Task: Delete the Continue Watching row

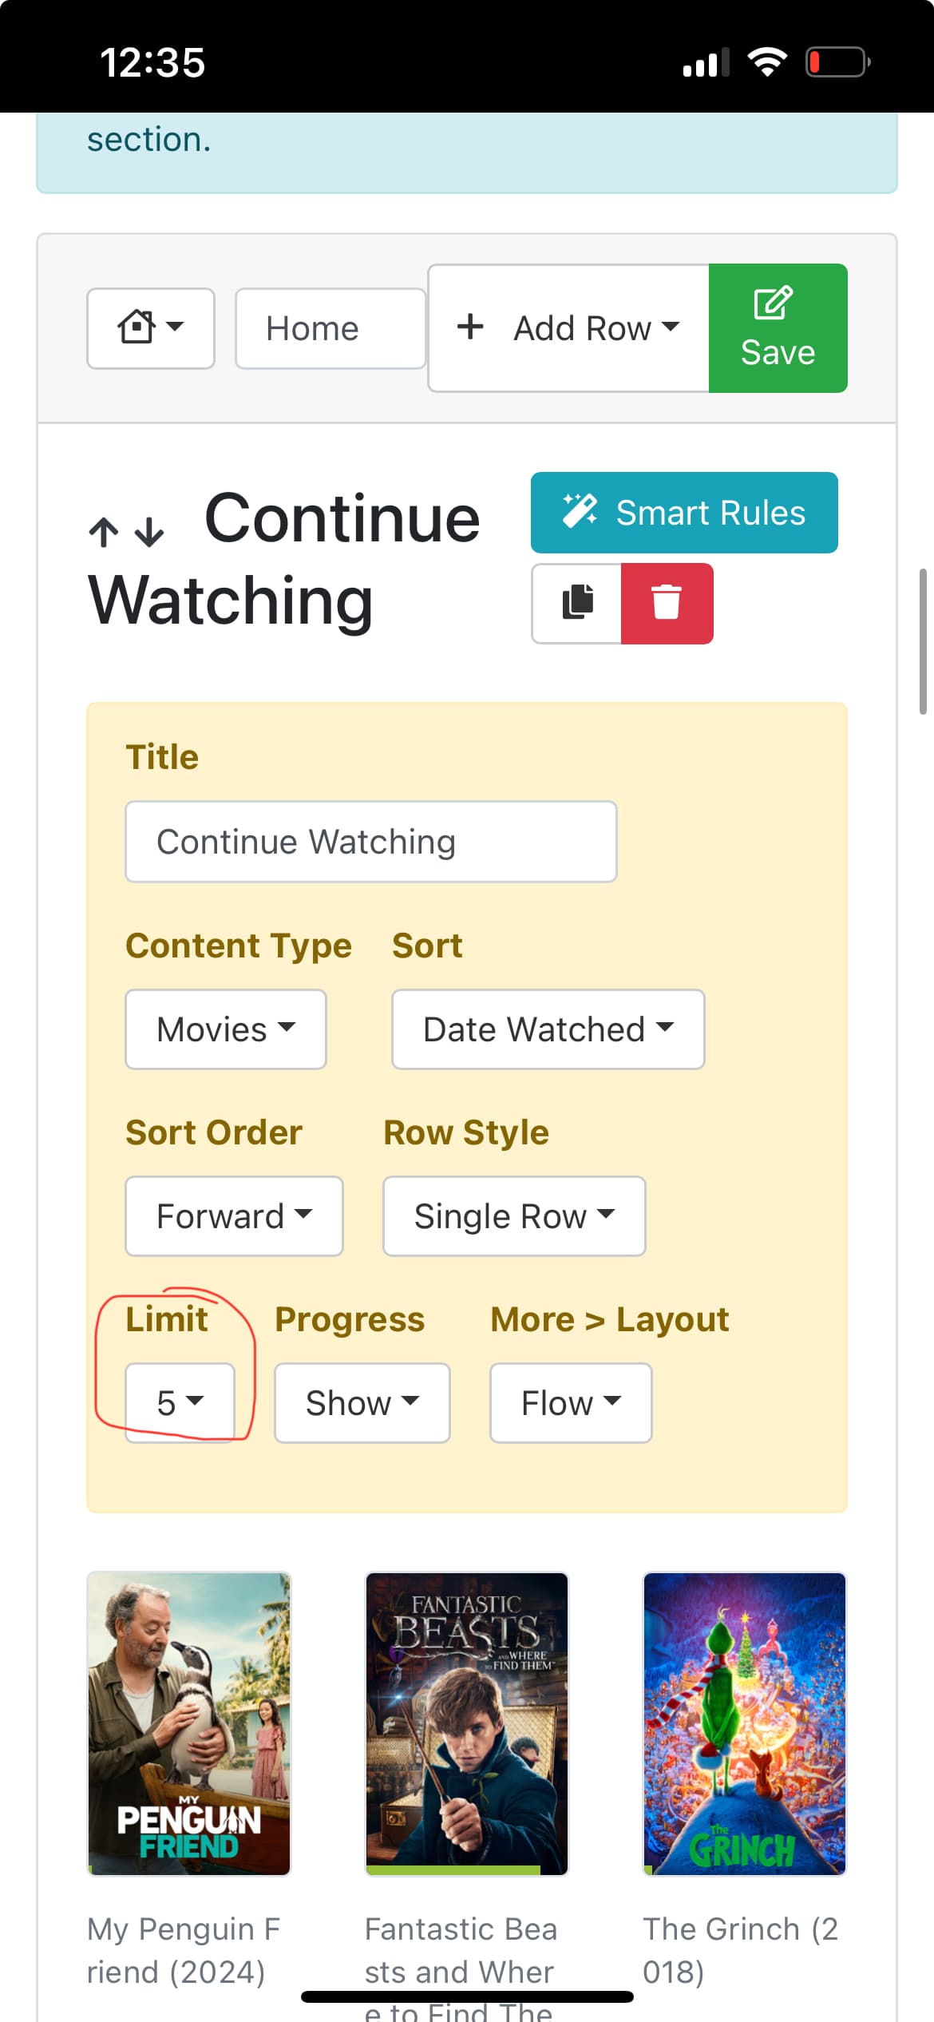Action: click(x=667, y=603)
